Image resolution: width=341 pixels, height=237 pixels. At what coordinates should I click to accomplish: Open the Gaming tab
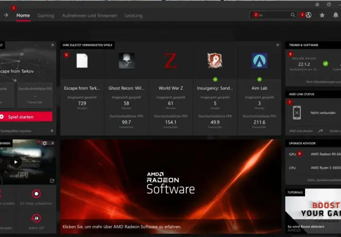pos(45,16)
